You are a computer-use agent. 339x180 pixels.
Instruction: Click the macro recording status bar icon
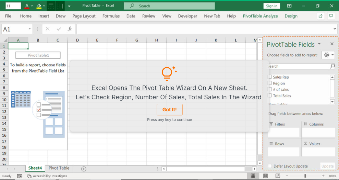click(19, 176)
